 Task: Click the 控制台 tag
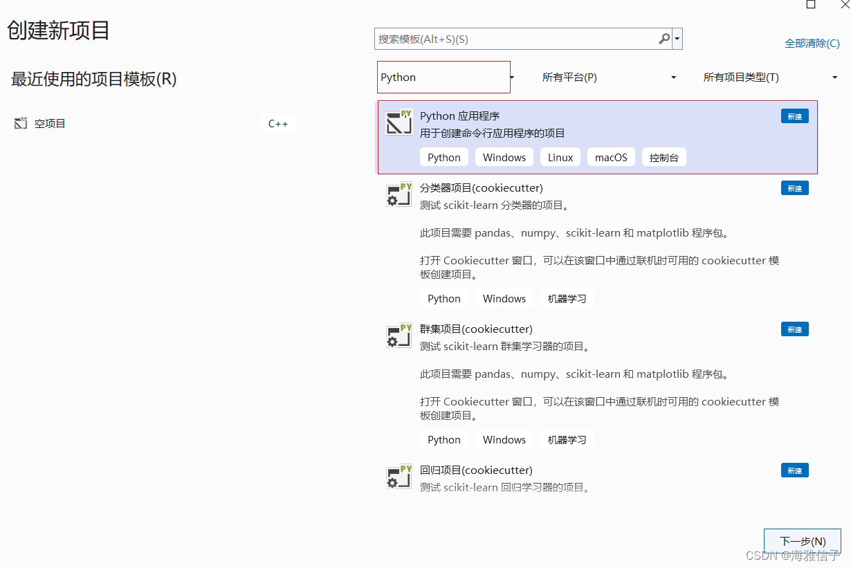click(664, 157)
